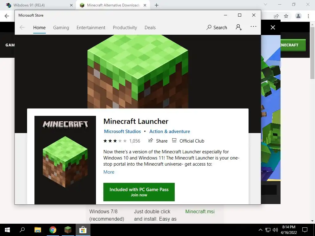This screenshot has width=315, height=236.
Task: Switch to Chrome in the taskbar
Action: (53, 230)
